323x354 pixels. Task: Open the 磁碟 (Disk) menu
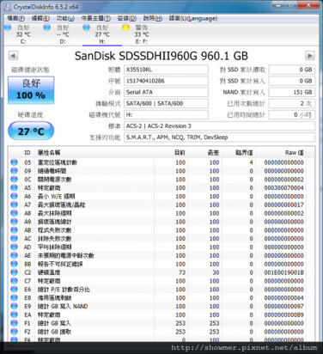pos(127,18)
